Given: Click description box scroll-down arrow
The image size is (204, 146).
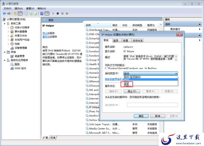Looking at the screenshot, I should pyautogui.click(x=176, y=60).
